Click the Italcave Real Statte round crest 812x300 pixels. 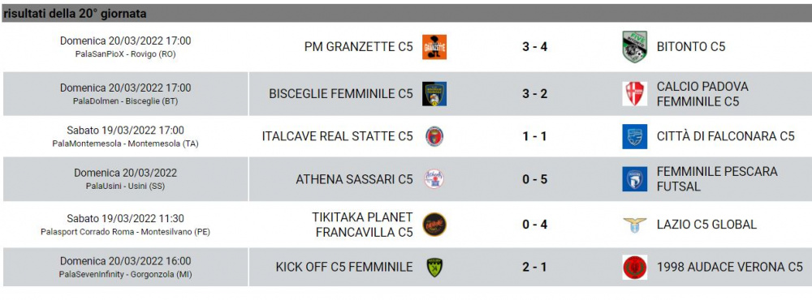point(434,136)
